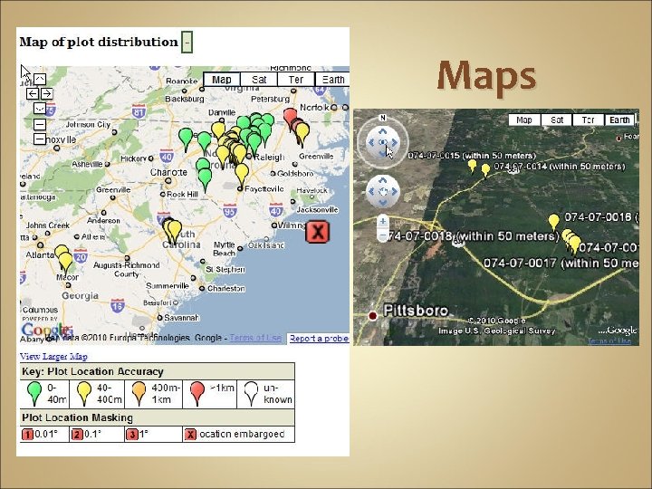
Task: Click the location embargoed legend X icon
Action: [190, 435]
